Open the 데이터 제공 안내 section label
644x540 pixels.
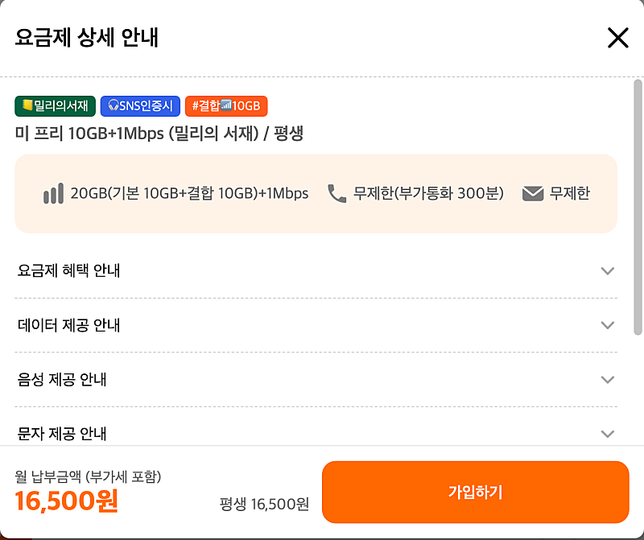[69, 325]
